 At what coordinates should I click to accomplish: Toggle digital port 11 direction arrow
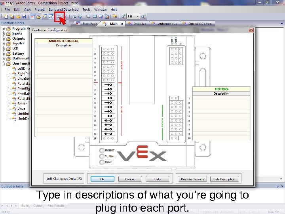point(108,129)
